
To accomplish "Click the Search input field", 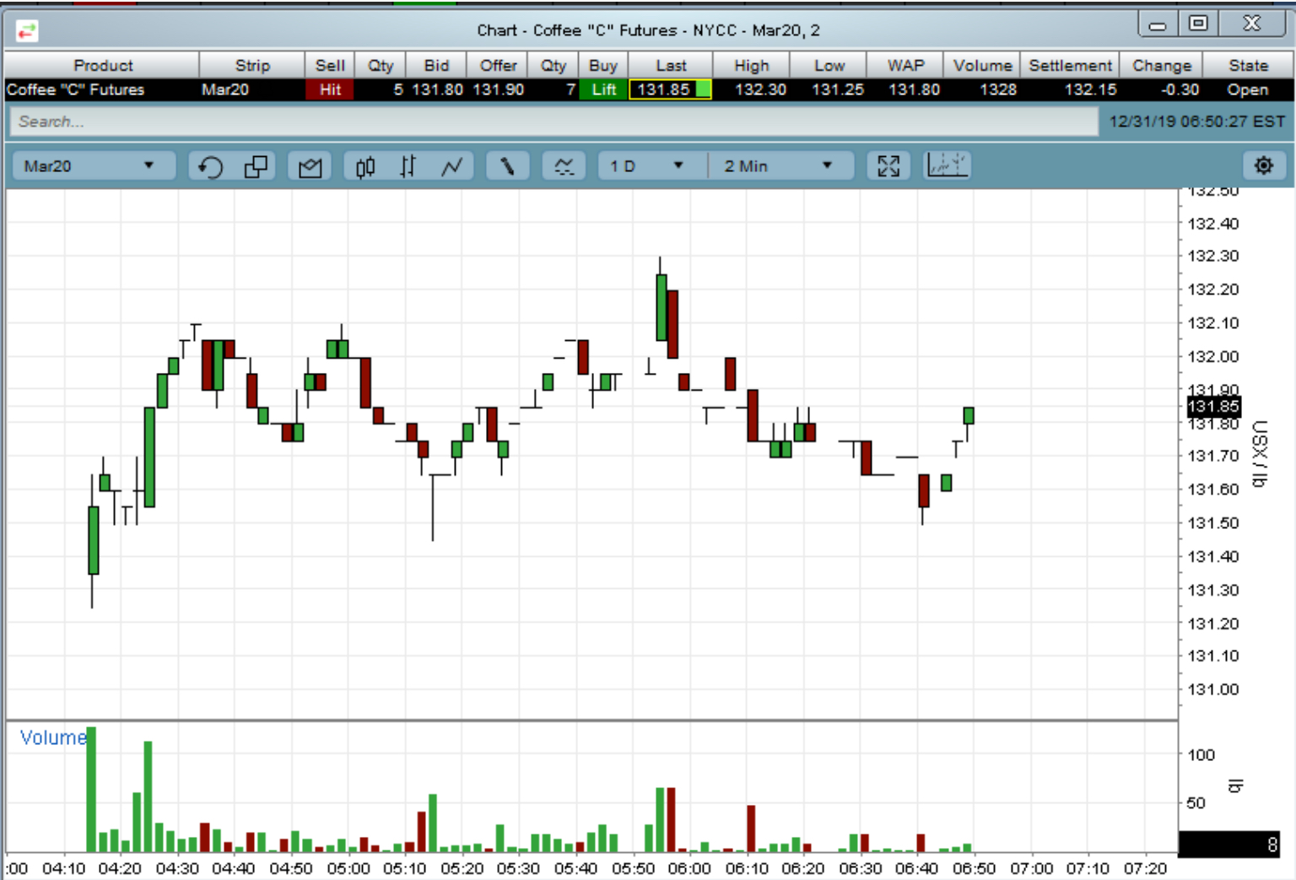I will (554, 121).
